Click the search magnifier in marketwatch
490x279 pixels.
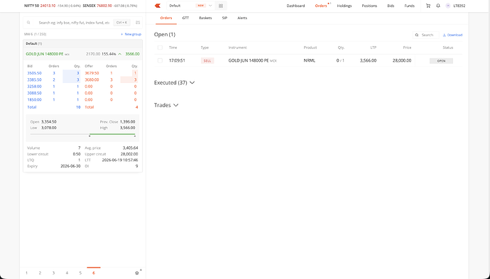click(x=28, y=23)
